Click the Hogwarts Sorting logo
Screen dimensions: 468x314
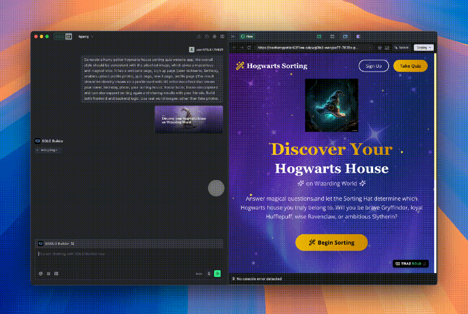pos(272,66)
